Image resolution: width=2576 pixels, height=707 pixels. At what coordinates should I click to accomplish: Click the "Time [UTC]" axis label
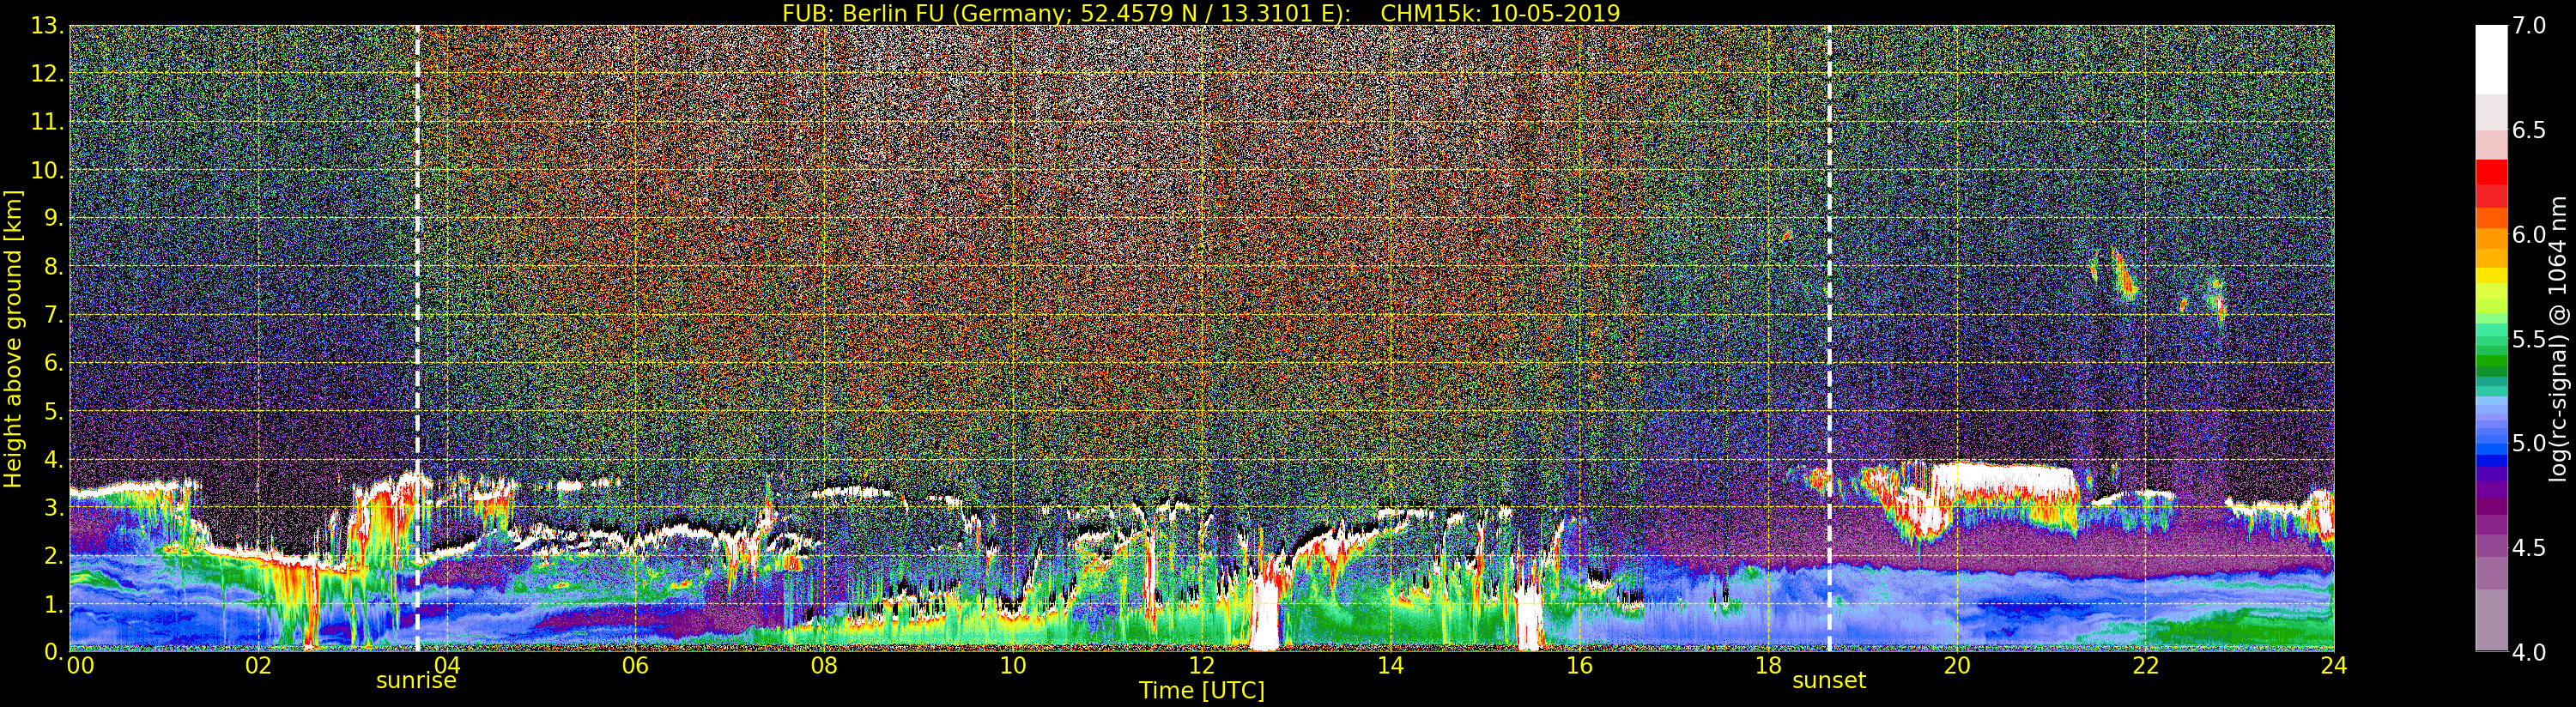click(1201, 691)
